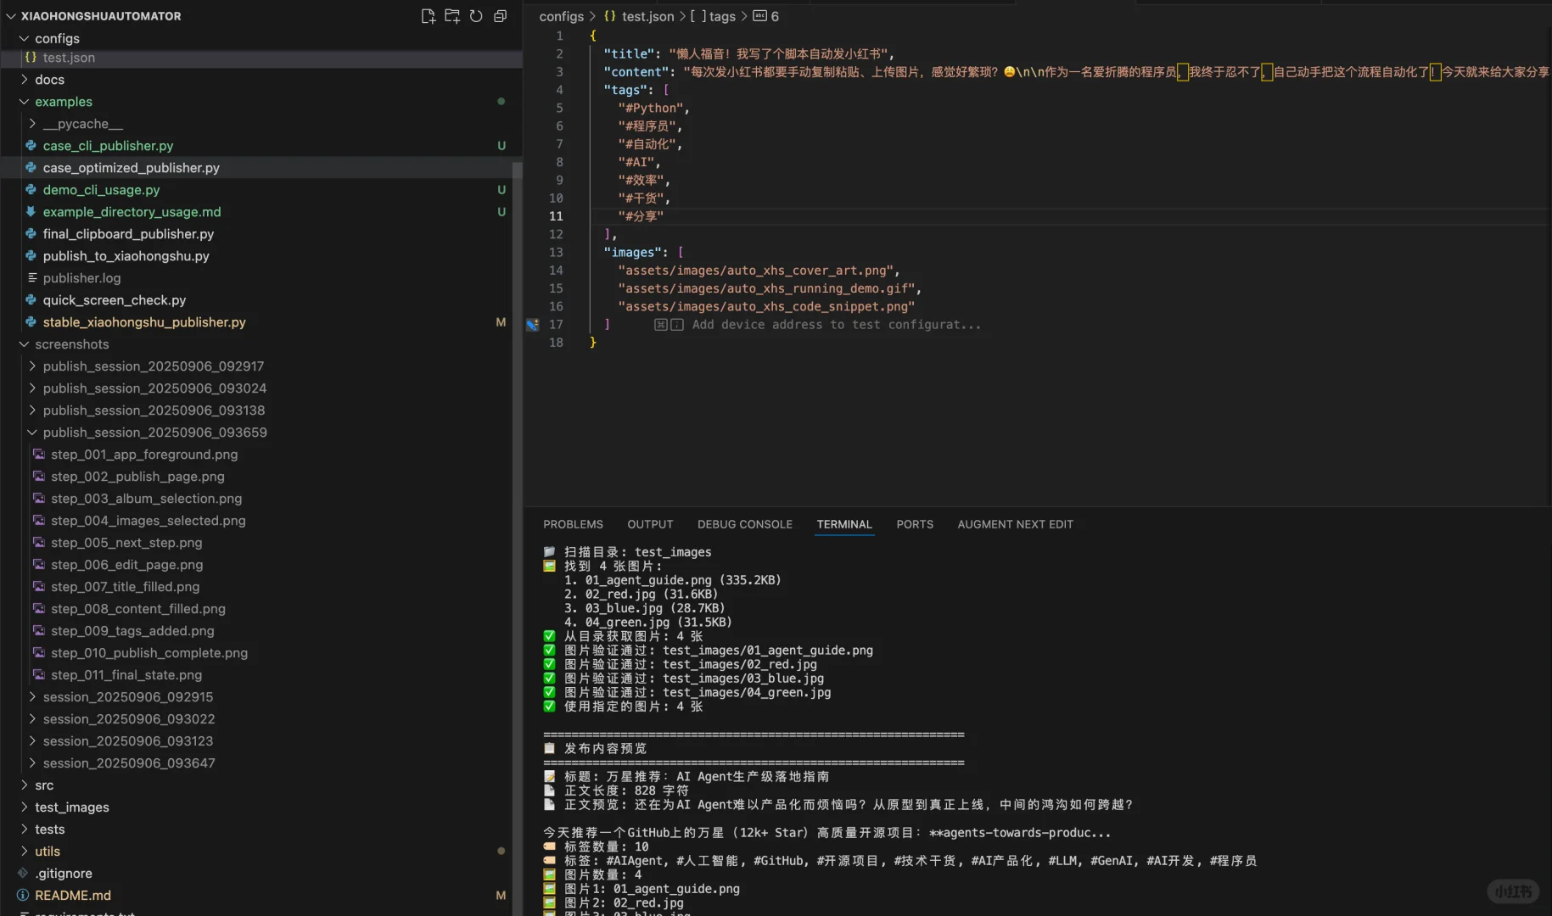1552x916 pixels.
Task: Click the Python icon beside quick_screen_check.py
Action: [x=31, y=300]
